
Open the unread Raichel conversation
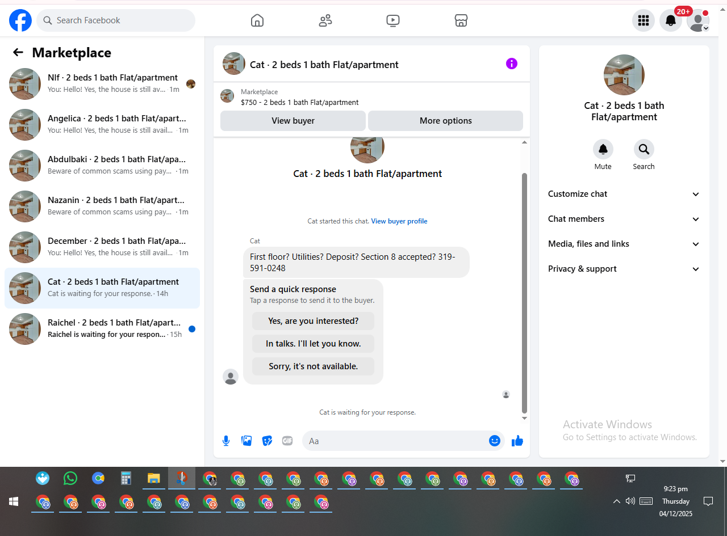(x=102, y=329)
